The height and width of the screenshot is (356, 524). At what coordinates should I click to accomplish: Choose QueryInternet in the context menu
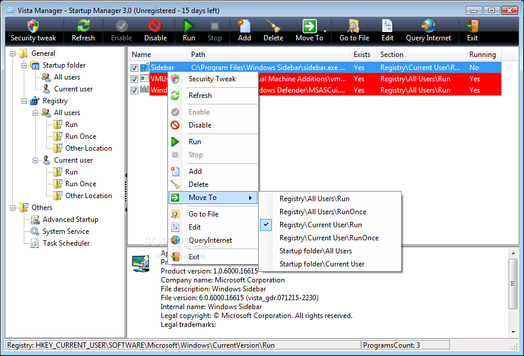(x=213, y=240)
